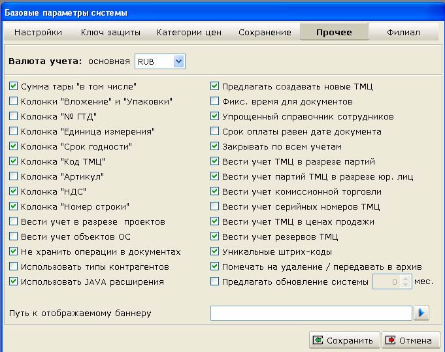The width and height of the screenshot is (445, 352).
Task: Open the RUB currency dropdown
Action: click(178, 61)
